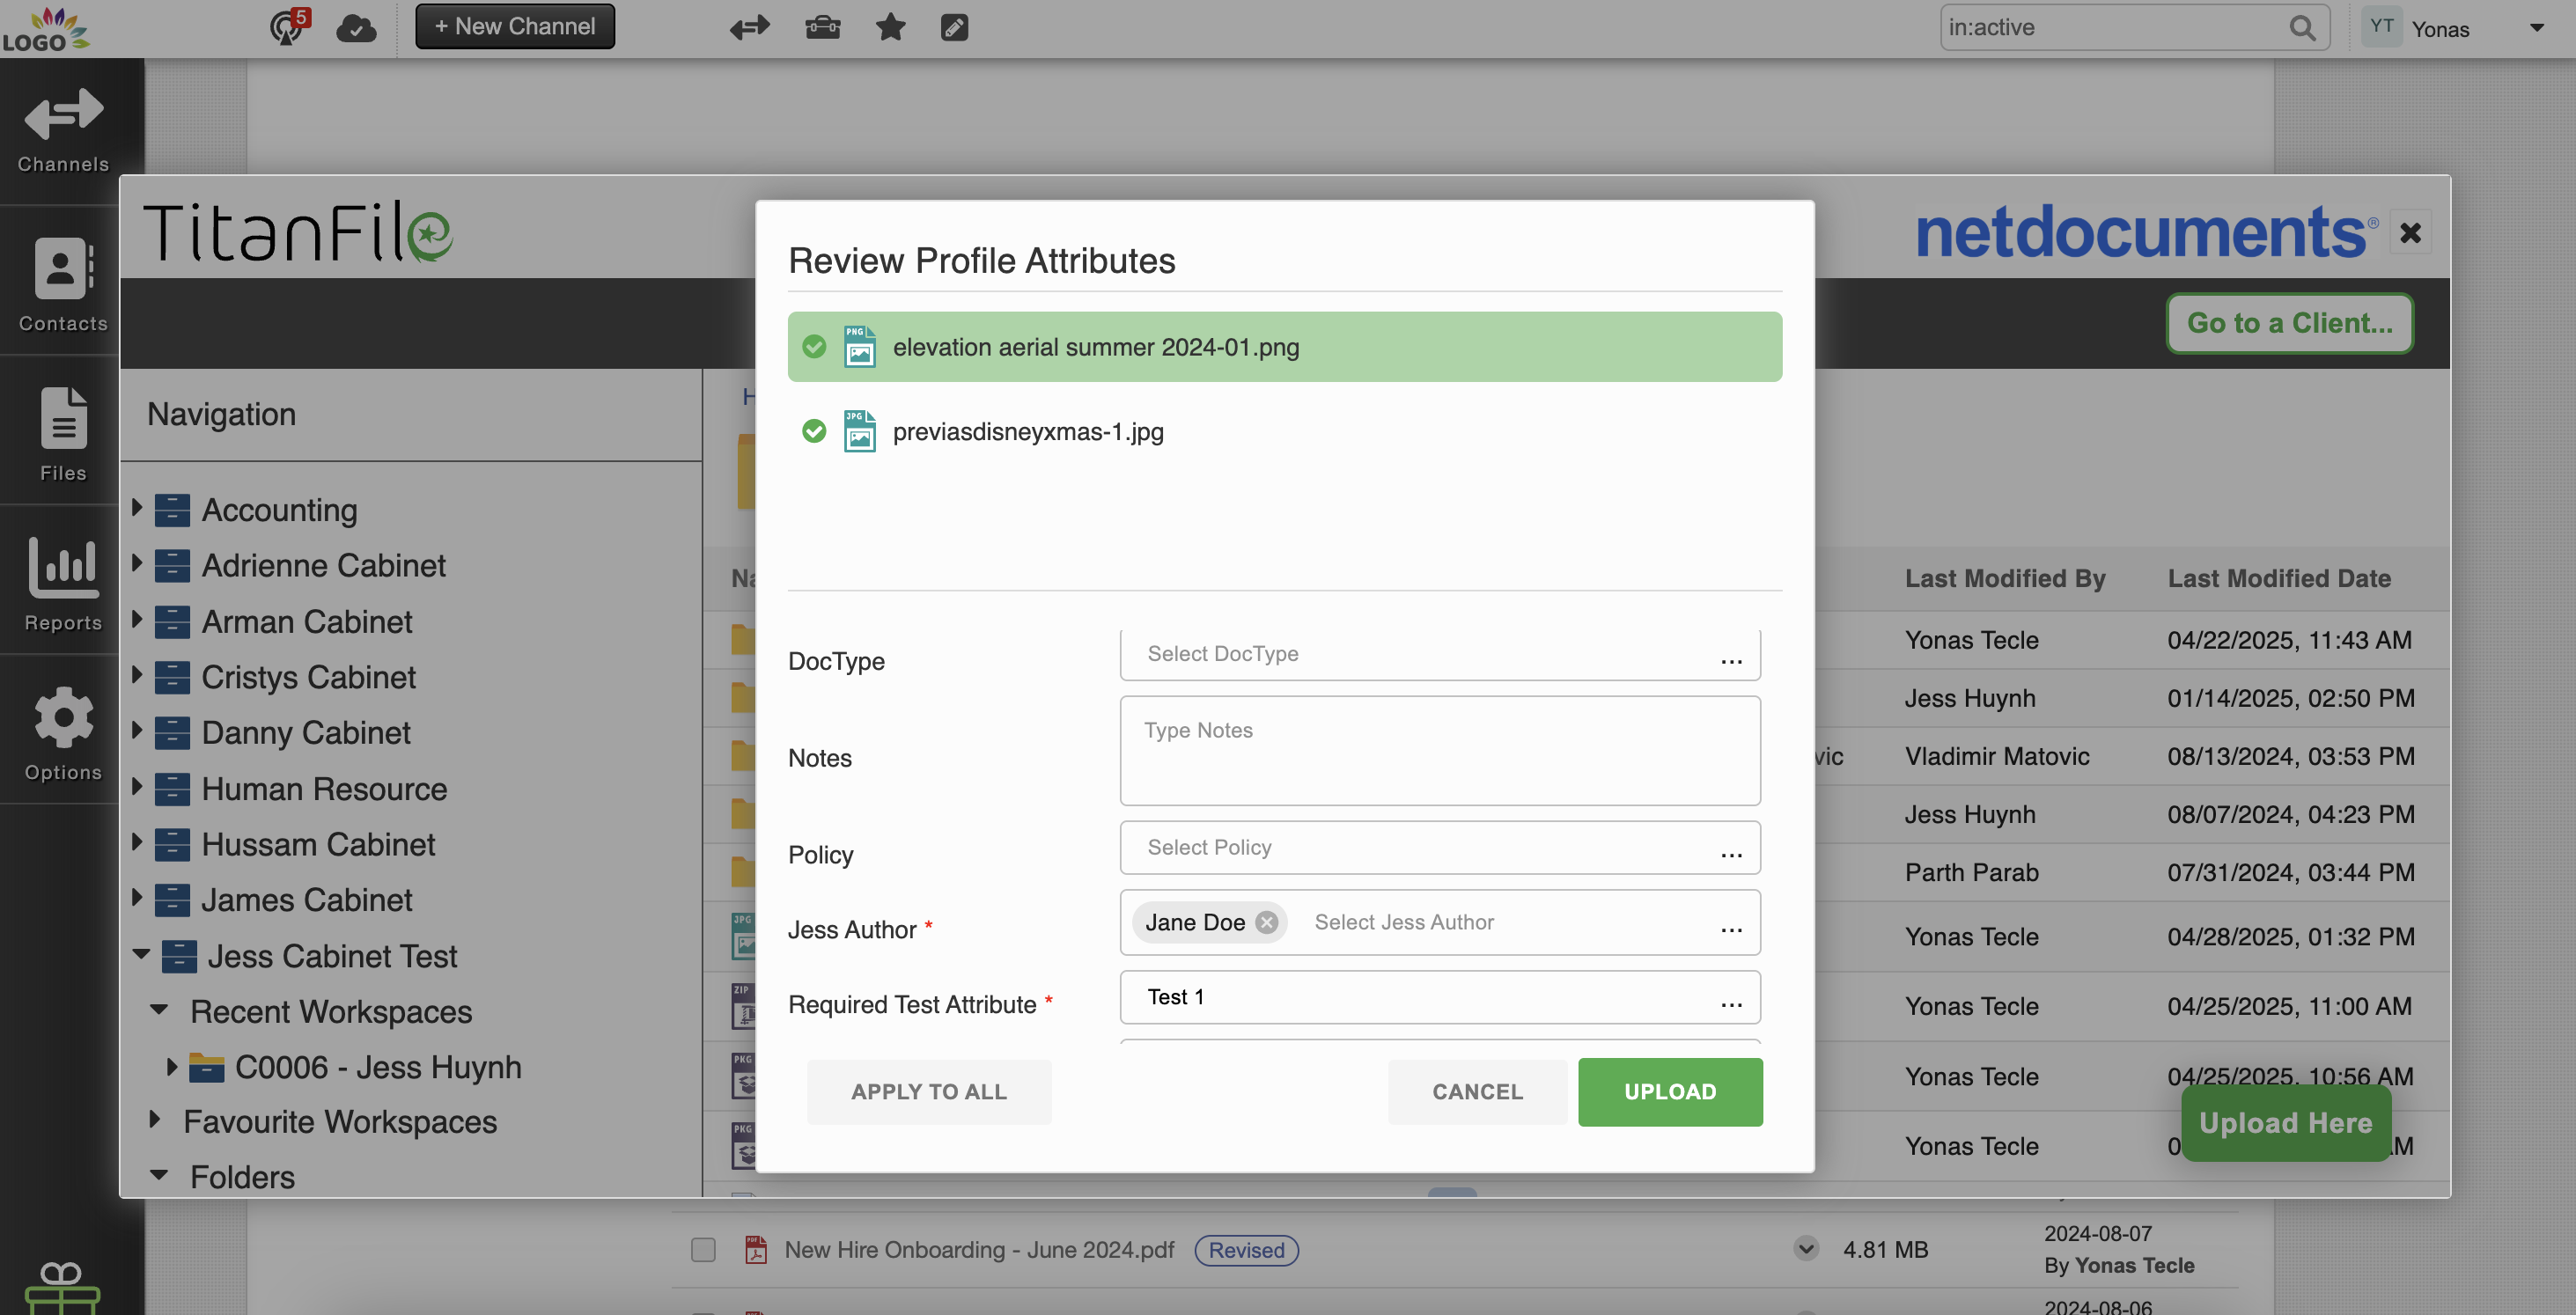
Task: Click the LOGO image in top corner
Action: tap(44, 28)
